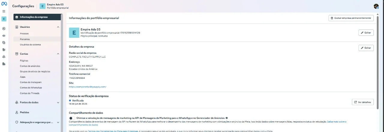Screen dimensions: 384x132
Task: Click the building icon in left rail
Action: tap(4, 64)
